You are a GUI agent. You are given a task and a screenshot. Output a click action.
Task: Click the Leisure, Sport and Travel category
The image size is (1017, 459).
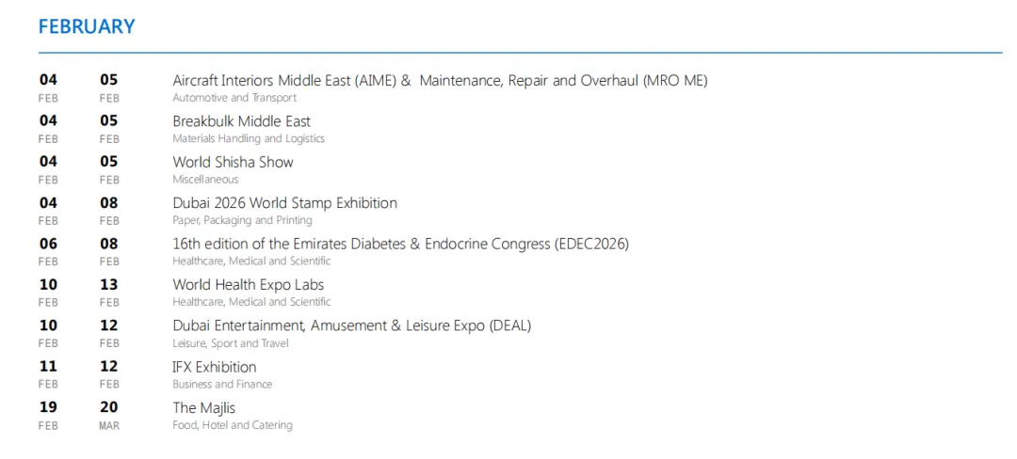click(230, 343)
